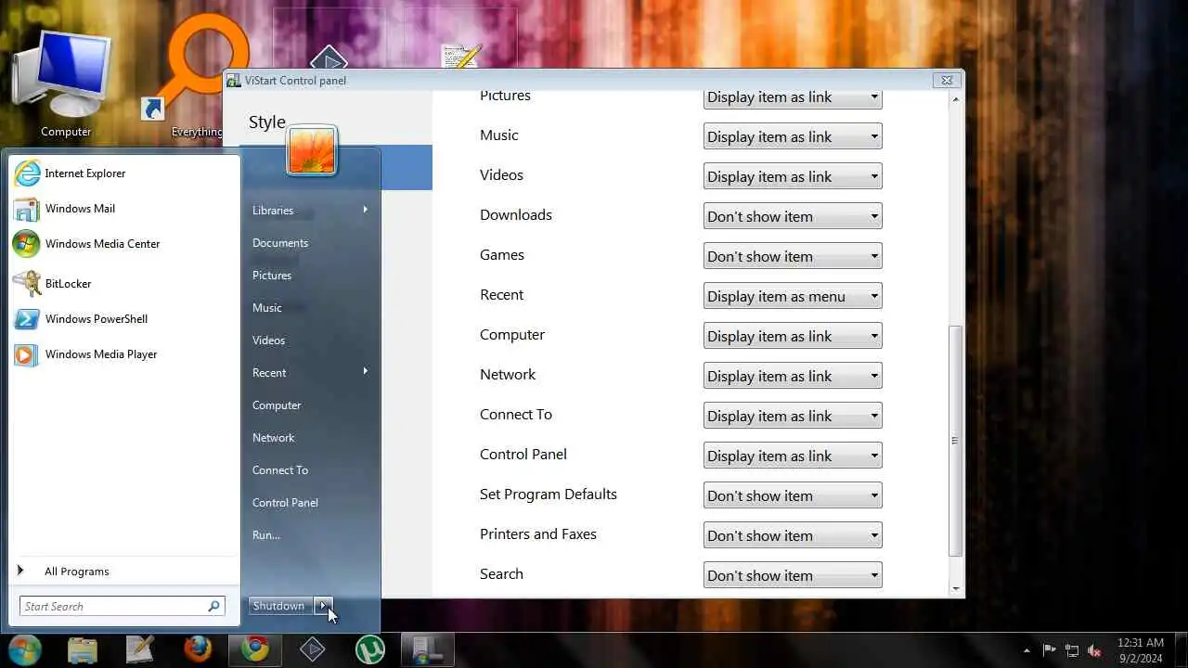
Task: Launch Firefox from the taskbar
Action: coord(197,649)
